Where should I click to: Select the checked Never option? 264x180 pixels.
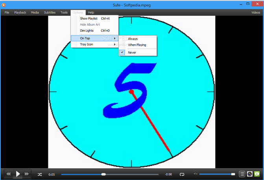[x=132, y=52]
